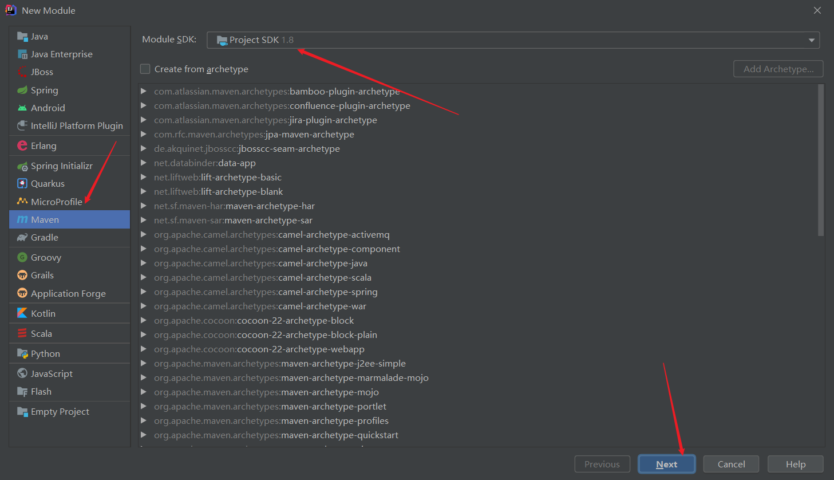The image size is (834, 480).
Task: Select the MicroProfile icon
Action: pos(22,202)
